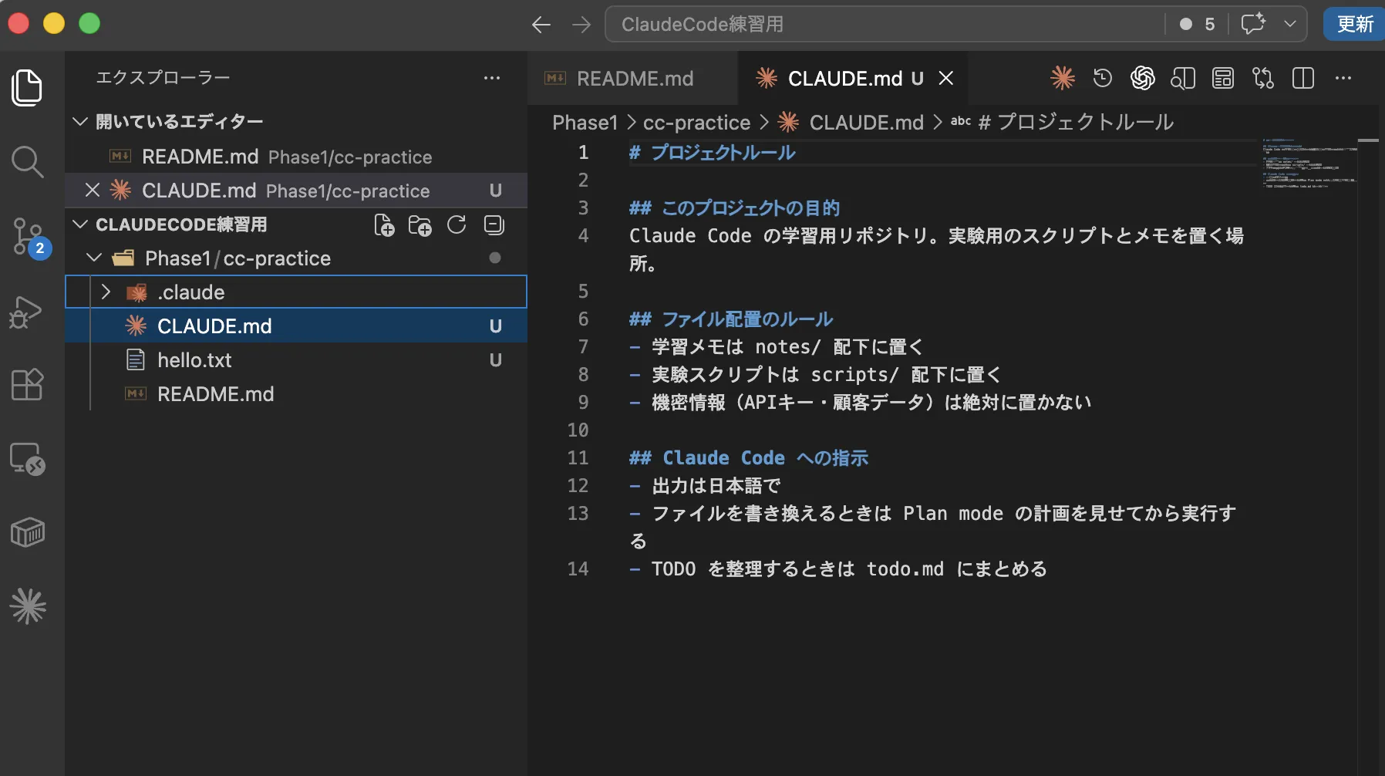Launch Claude Code from editor toolbar

tap(1063, 78)
